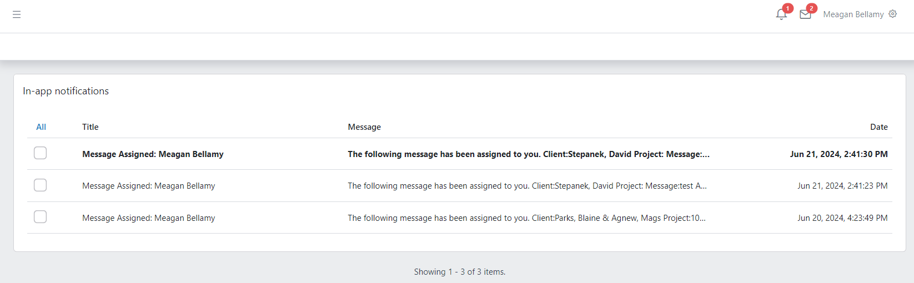This screenshot has width=914, height=283.
Task: Open the message text ending in "Message:test A..."
Action: pyautogui.click(x=527, y=186)
